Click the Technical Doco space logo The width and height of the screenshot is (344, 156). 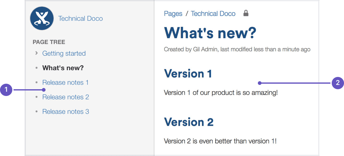coord(42,18)
